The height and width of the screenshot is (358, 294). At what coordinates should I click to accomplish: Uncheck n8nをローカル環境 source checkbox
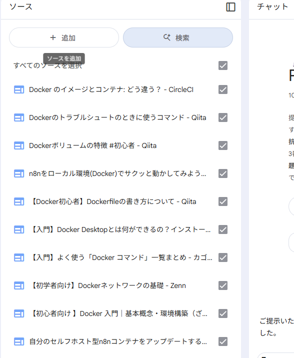pyautogui.click(x=223, y=173)
